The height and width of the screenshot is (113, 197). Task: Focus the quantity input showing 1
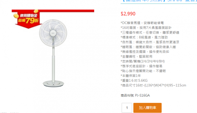click(127, 108)
